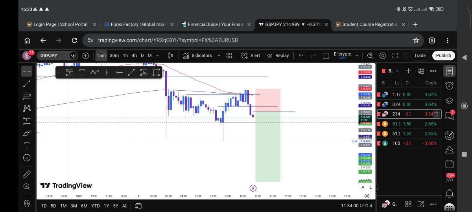Open the notifications bell icon
The width and height of the screenshot is (472, 212).
tap(449, 194)
